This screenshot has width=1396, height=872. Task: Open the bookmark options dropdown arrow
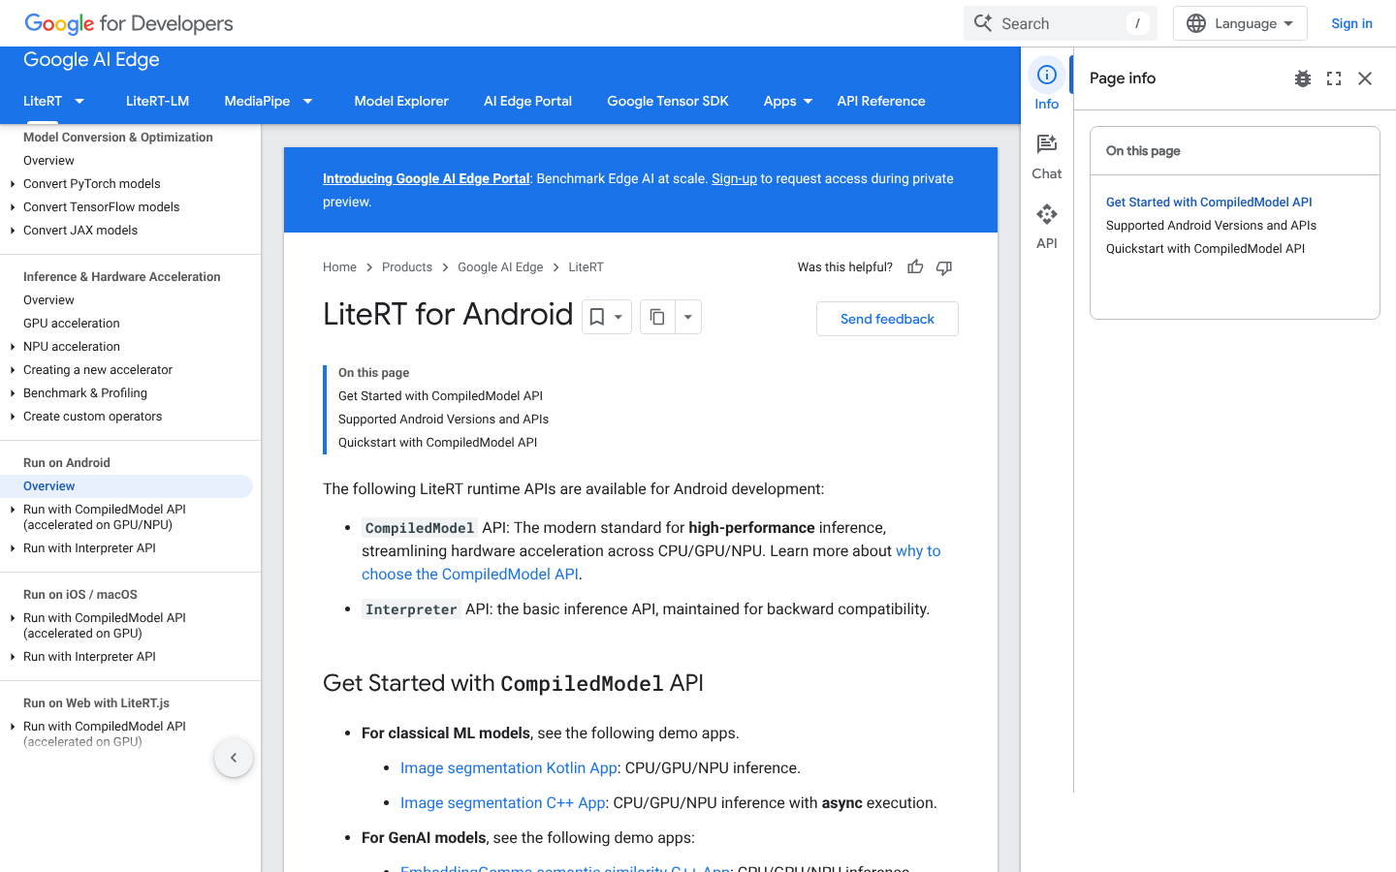coord(619,317)
